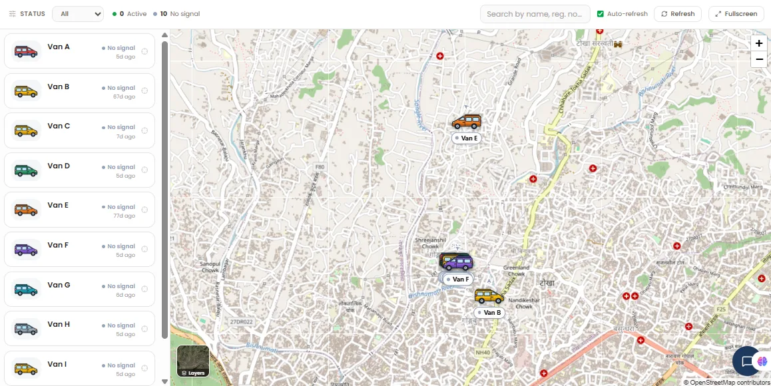Screen dimensions: 771x386
Task: Locate Van H using its crosshair icon
Action: 144,329
